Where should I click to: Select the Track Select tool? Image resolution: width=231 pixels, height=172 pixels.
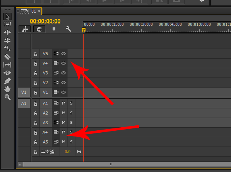coord(7,24)
